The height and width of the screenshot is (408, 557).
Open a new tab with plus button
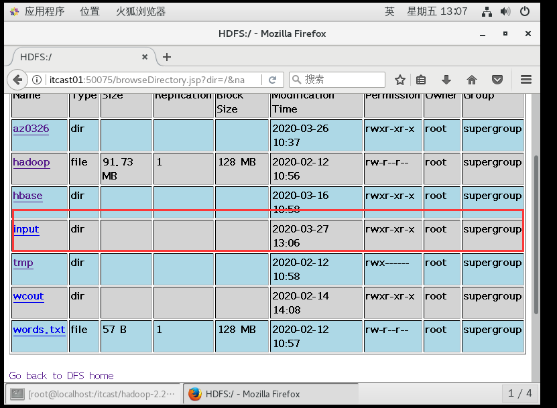167,57
